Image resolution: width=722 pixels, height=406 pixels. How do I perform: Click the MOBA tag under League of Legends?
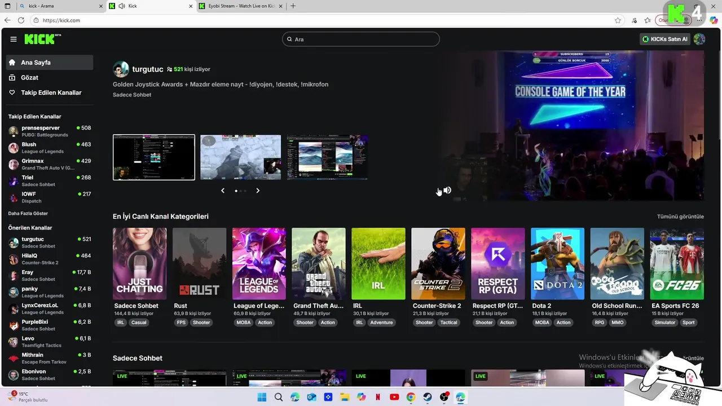[x=244, y=323]
